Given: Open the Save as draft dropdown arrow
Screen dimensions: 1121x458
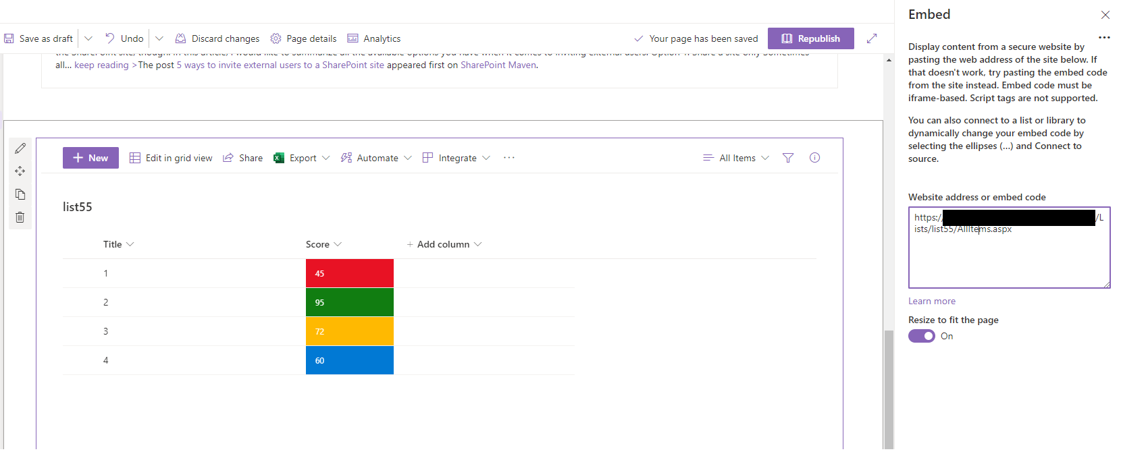Looking at the screenshot, I should pyautogui.click(x=88, y=38).
